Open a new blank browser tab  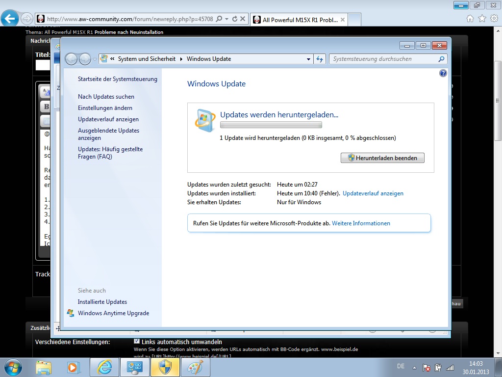354,20
